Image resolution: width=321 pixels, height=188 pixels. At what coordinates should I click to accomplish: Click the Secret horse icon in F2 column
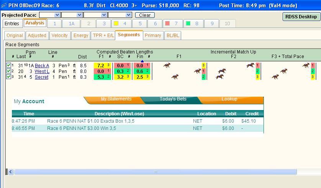click(219, 77)
